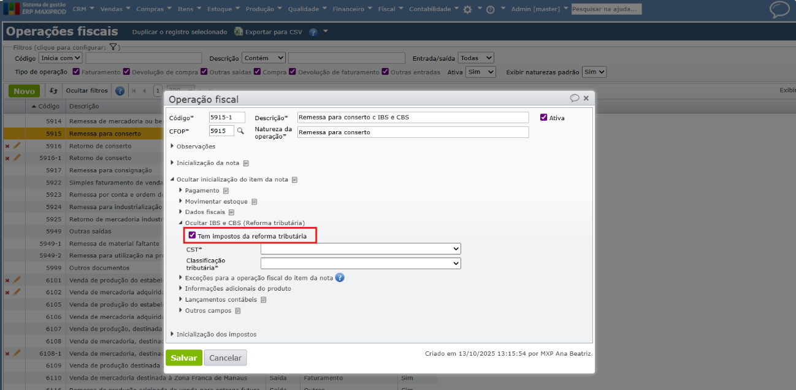This screenshot has height=390, width=796.
Task: Click the green Novo button
Action: pos(24,91)
